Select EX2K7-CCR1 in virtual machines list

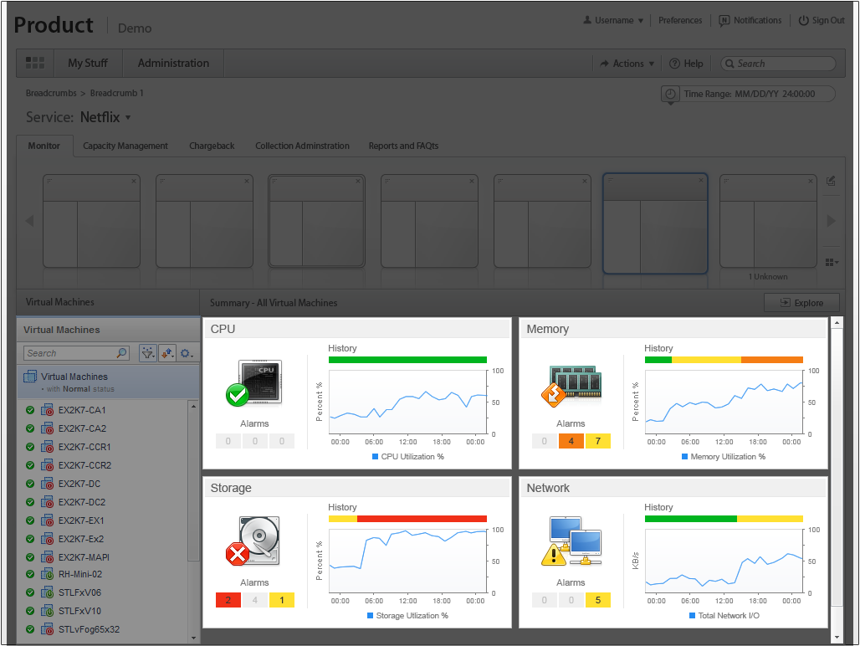pos(84,447)
